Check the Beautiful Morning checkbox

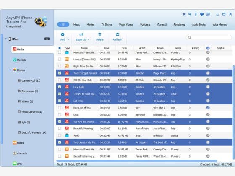coord(60,128)
